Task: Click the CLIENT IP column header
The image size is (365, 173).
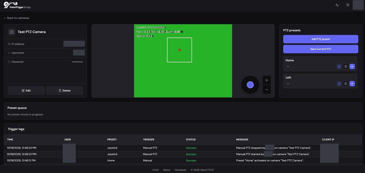Action: [x=328, y=140]
